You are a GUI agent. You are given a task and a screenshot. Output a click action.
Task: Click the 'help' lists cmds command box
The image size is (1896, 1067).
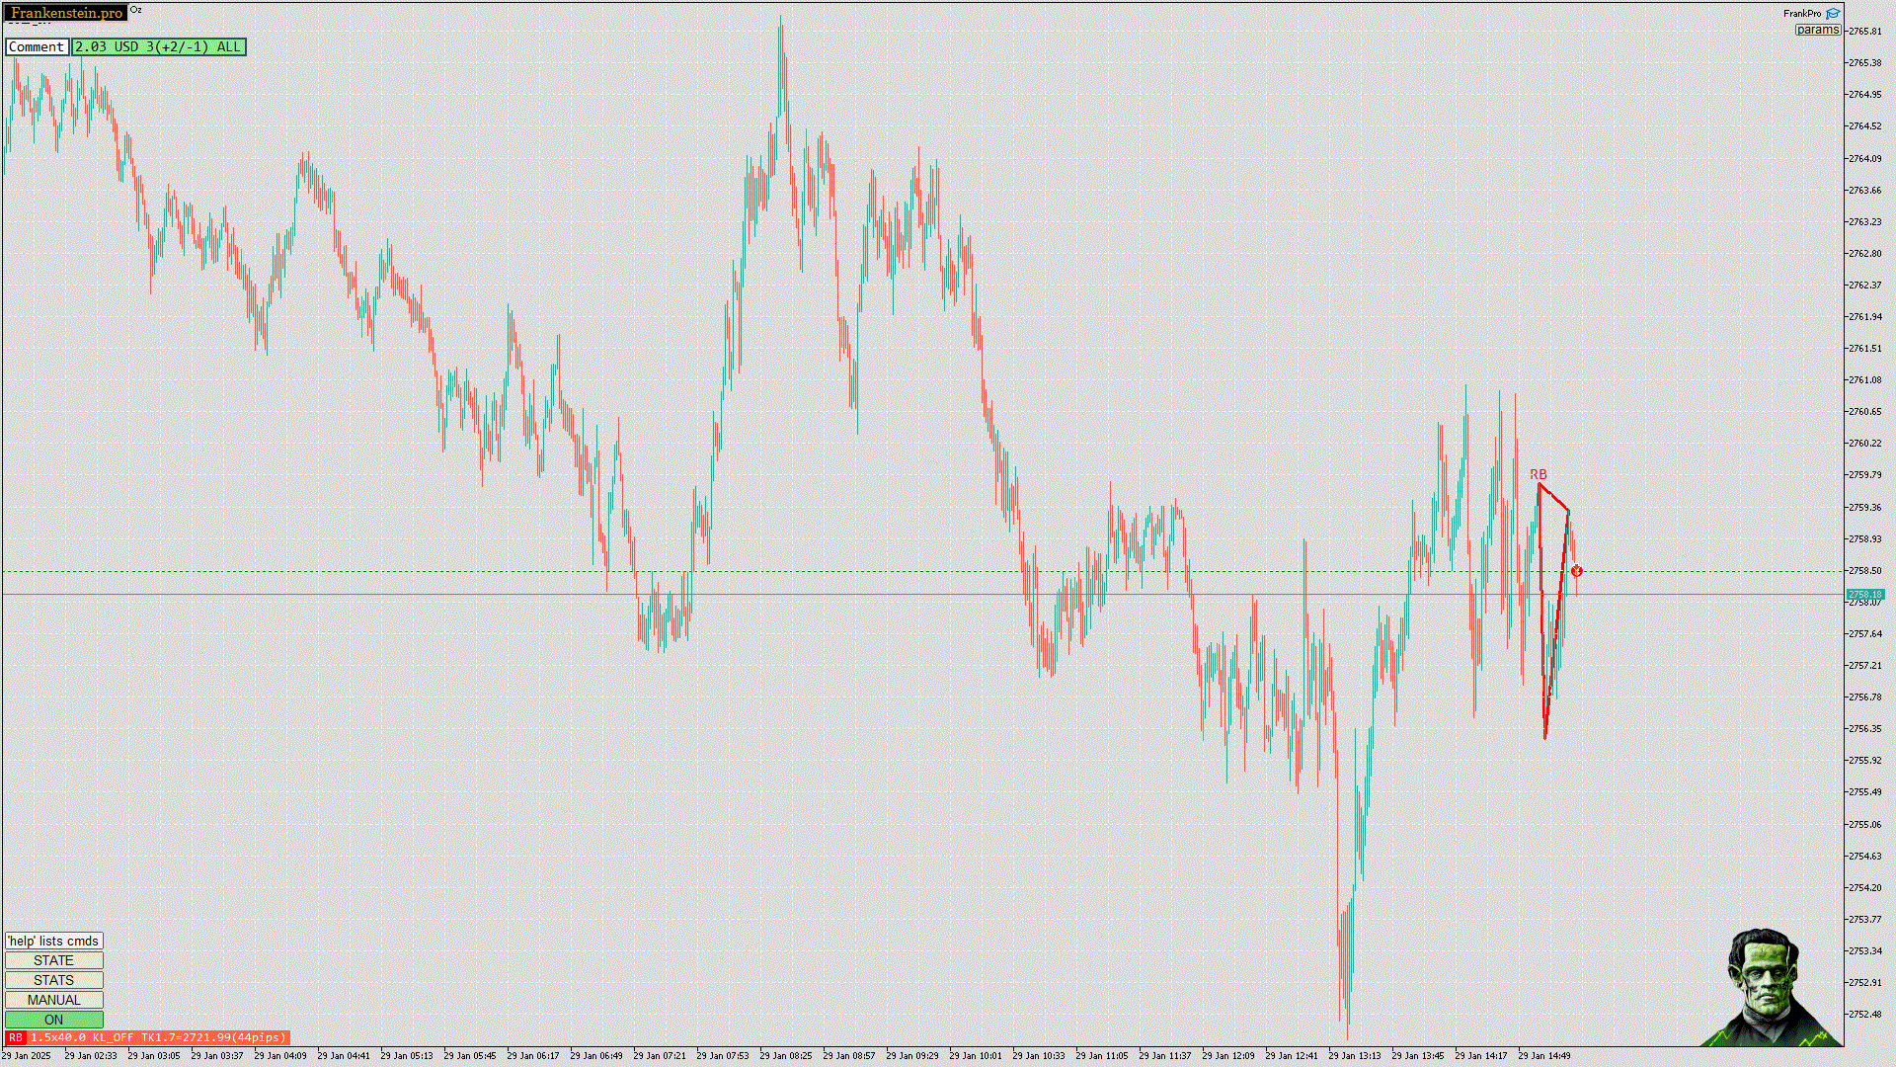tap(53, 941)
